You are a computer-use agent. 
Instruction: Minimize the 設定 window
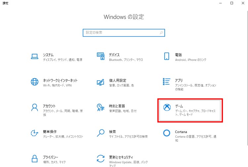click(x=221, y=3)
